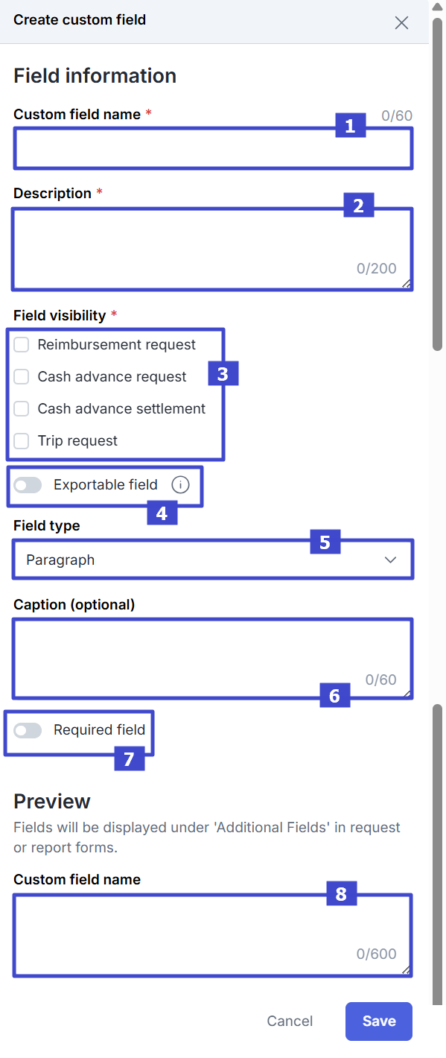Screen dimensions: 446x1058
Task: Close the Create custom field dialog
Action: [x=401, y=23]
